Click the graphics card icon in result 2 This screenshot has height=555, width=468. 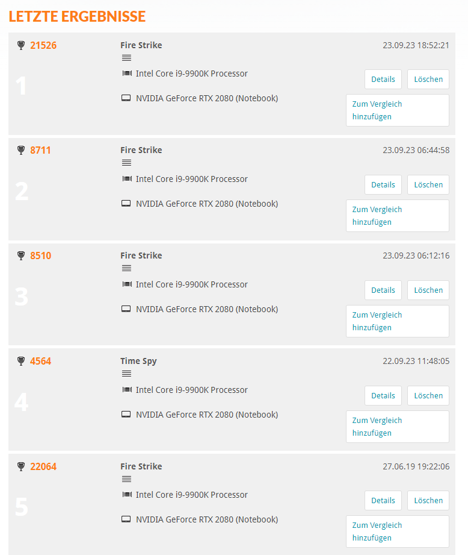[126, 204]
